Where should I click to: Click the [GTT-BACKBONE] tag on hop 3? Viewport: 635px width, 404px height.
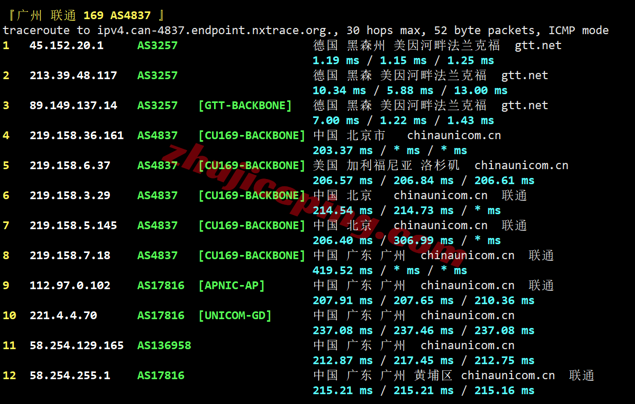pos(245,106)
